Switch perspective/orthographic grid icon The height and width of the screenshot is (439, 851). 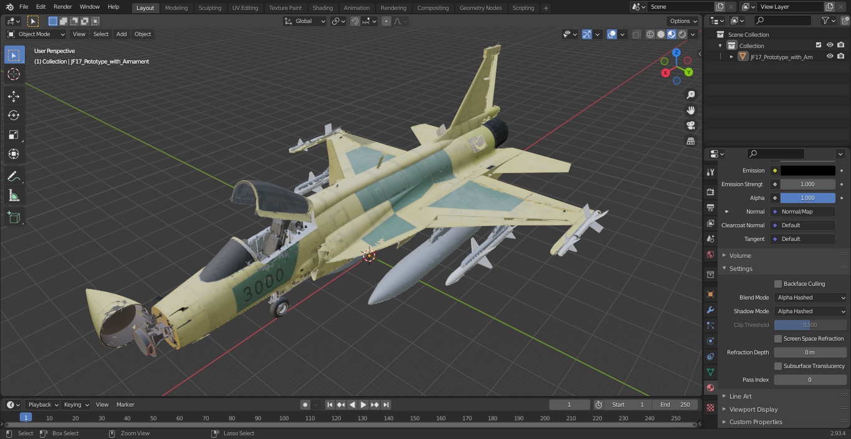click(691, 141)
